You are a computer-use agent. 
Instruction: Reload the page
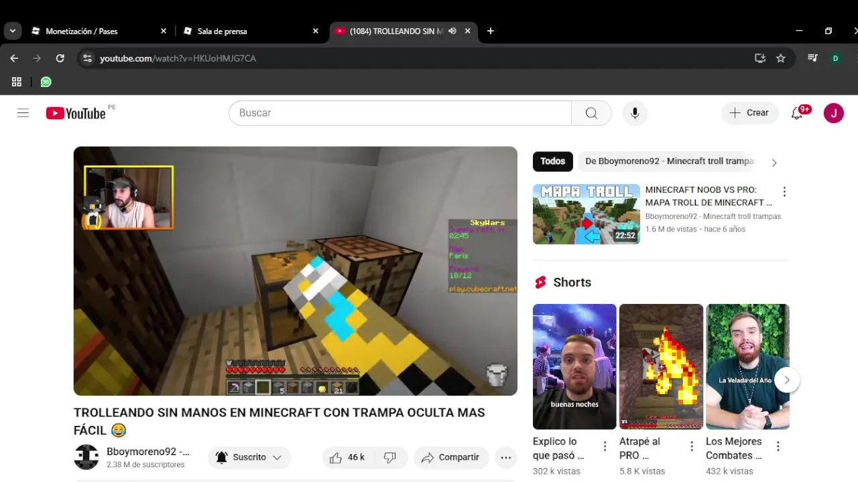tap(60, 58)
